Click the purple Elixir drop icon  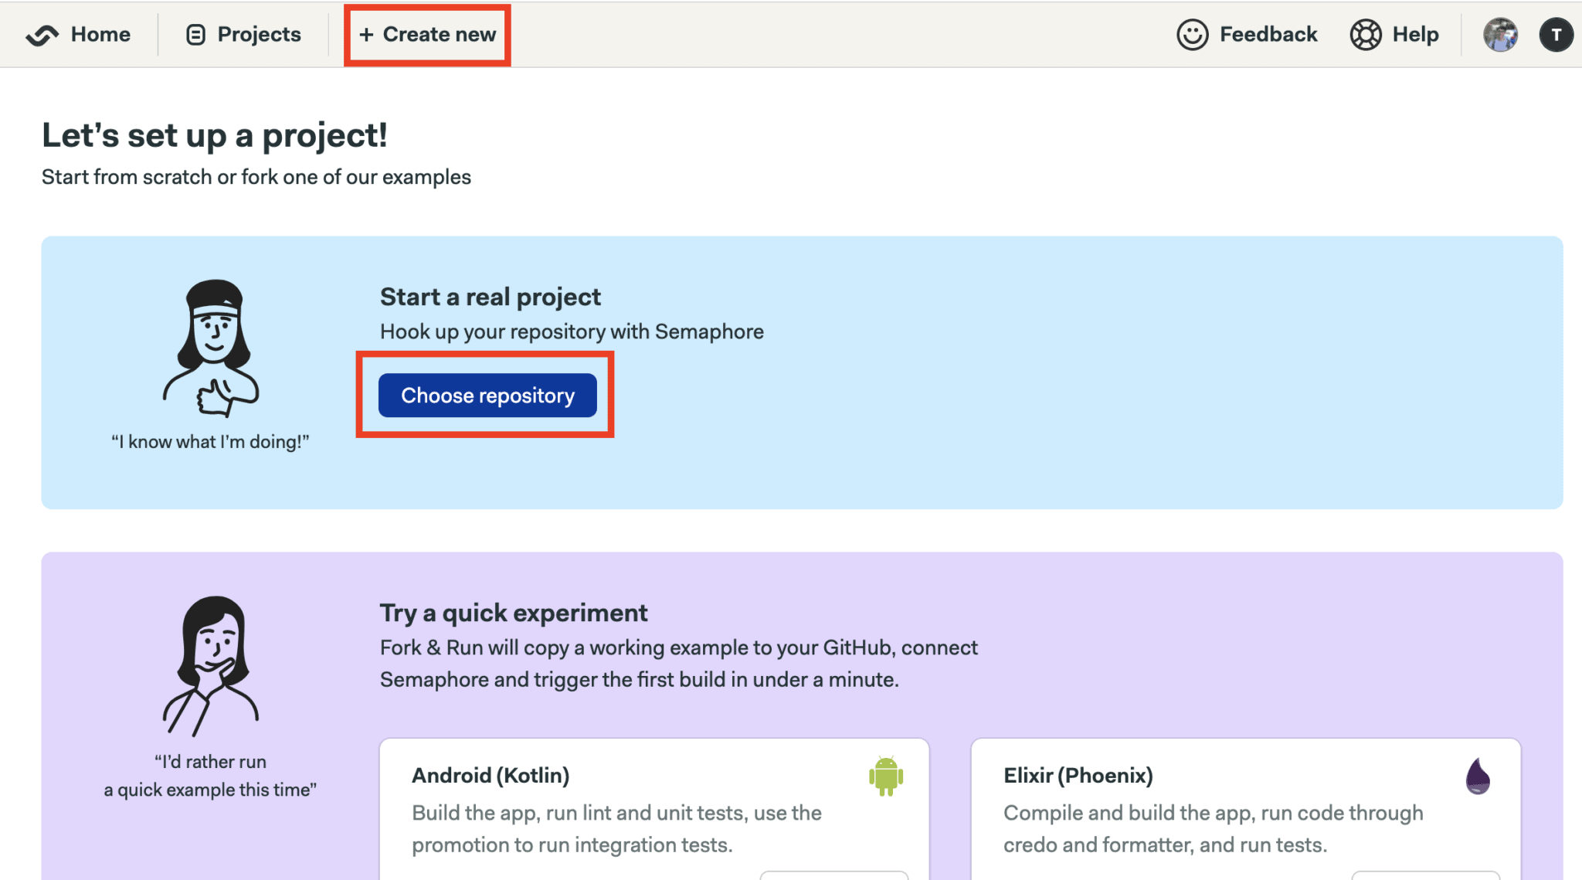point(1478,776)
